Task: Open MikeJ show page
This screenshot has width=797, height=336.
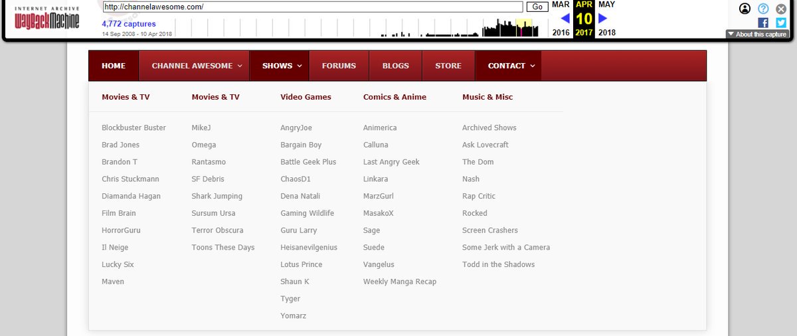Action: (x=201, y=127)
